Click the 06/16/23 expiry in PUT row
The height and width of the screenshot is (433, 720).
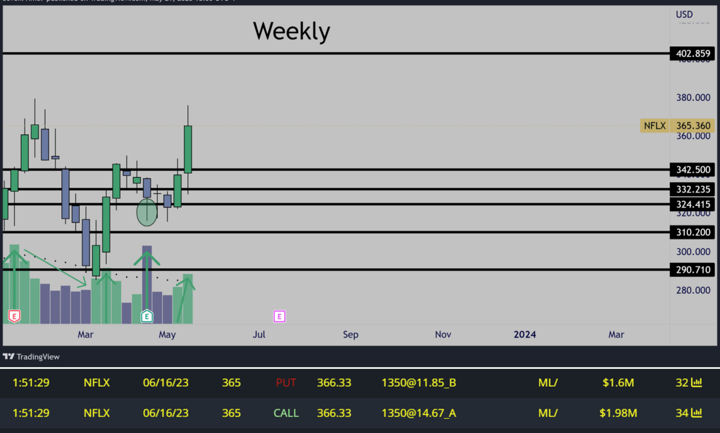pos(166,383)
